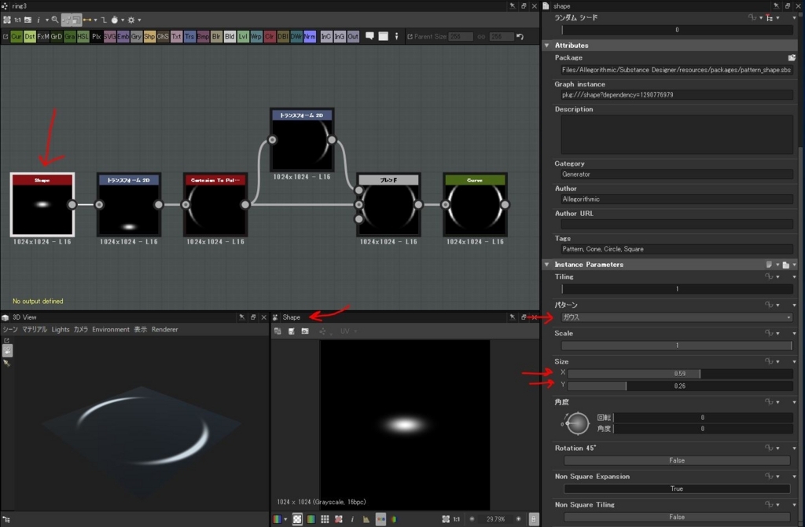
Task: Add an SVG node from the toolbar
Action: (109, 36)
